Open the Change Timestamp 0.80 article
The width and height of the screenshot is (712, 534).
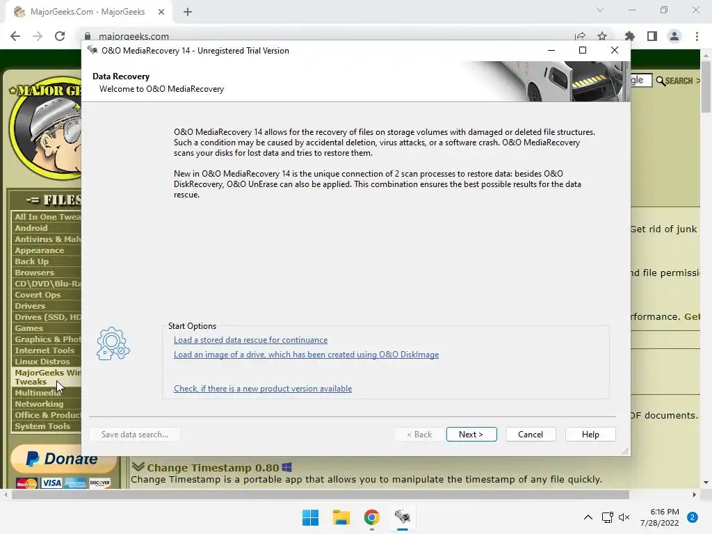[213, 467]
